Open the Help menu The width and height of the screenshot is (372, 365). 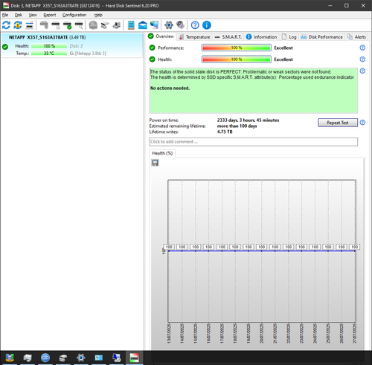coord(98,15)
